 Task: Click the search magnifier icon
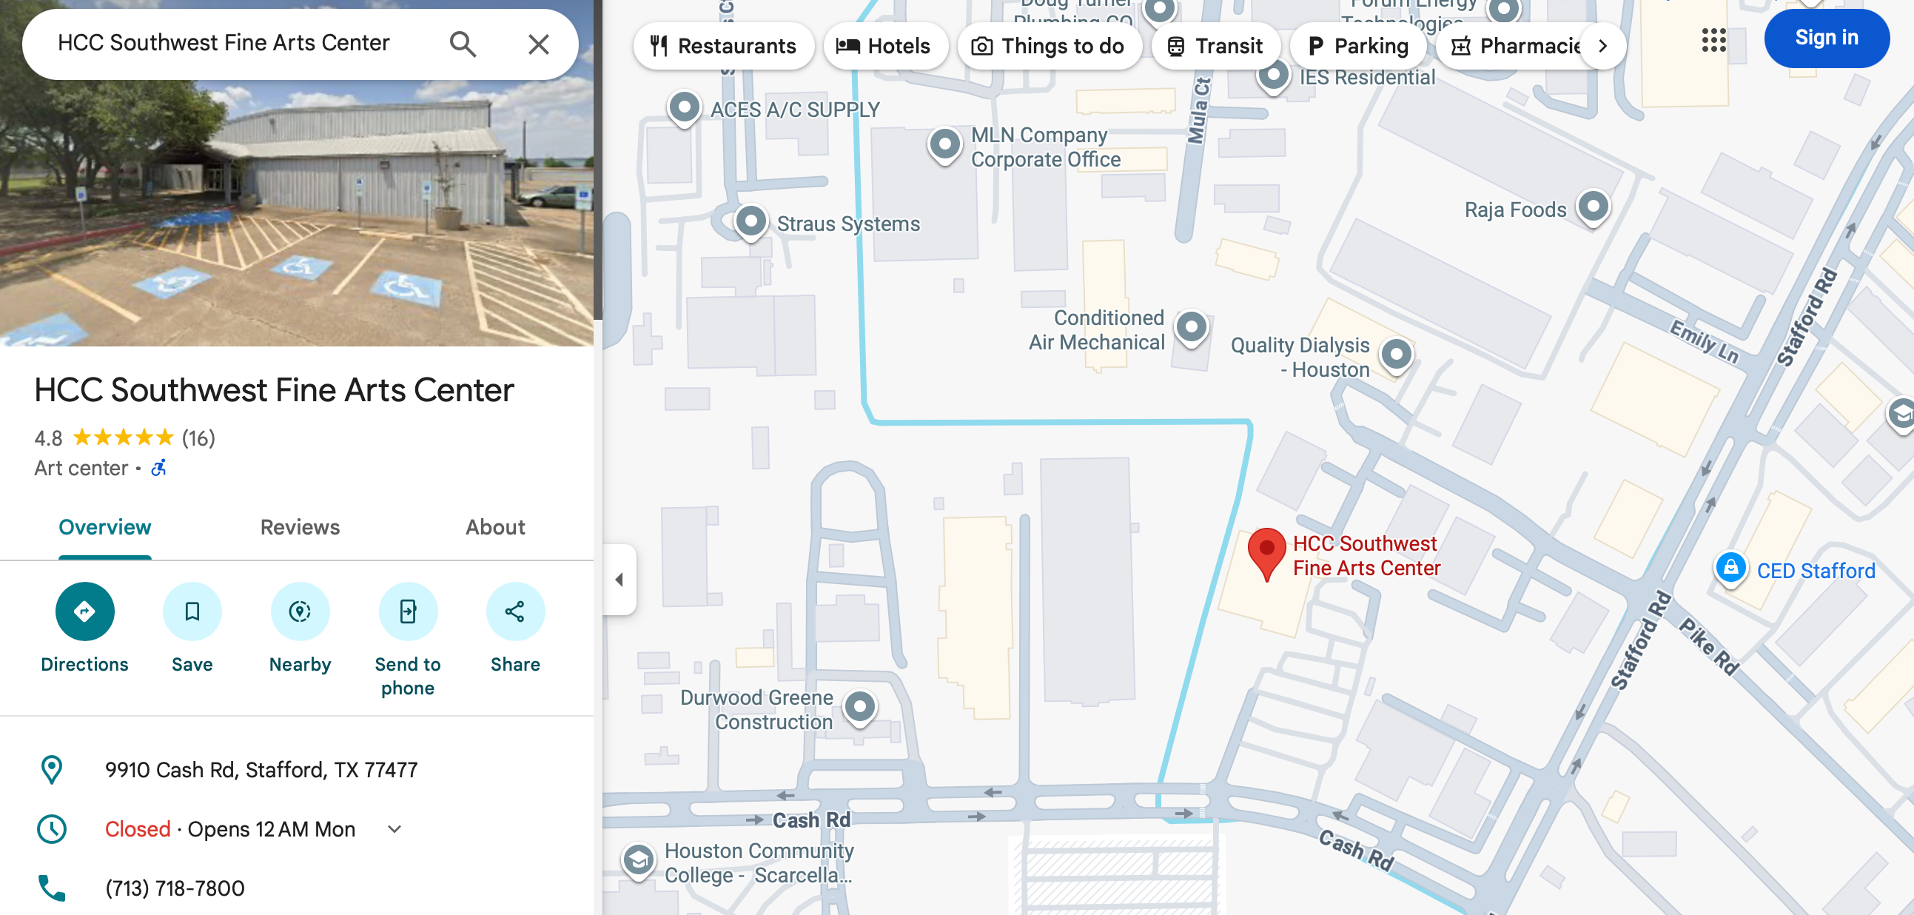coord(462,44)
